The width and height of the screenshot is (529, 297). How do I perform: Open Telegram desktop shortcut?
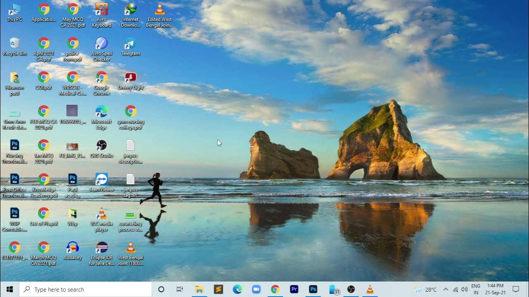tap(131, 47)
